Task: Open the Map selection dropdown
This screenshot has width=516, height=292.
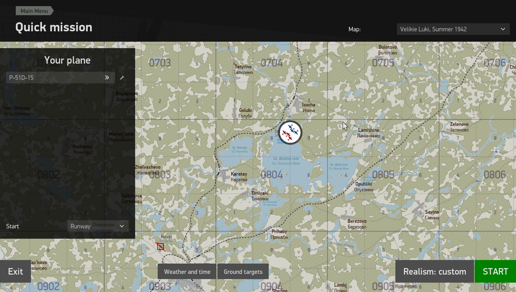Action: point(453,29)
